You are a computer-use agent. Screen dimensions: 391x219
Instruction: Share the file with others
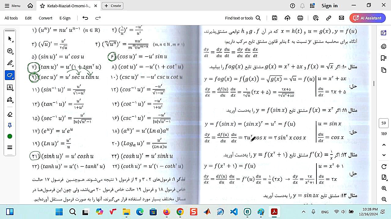point(316,18)
